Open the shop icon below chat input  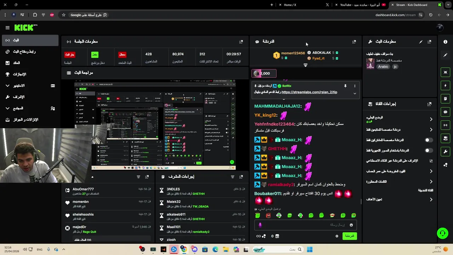(277, 236)
